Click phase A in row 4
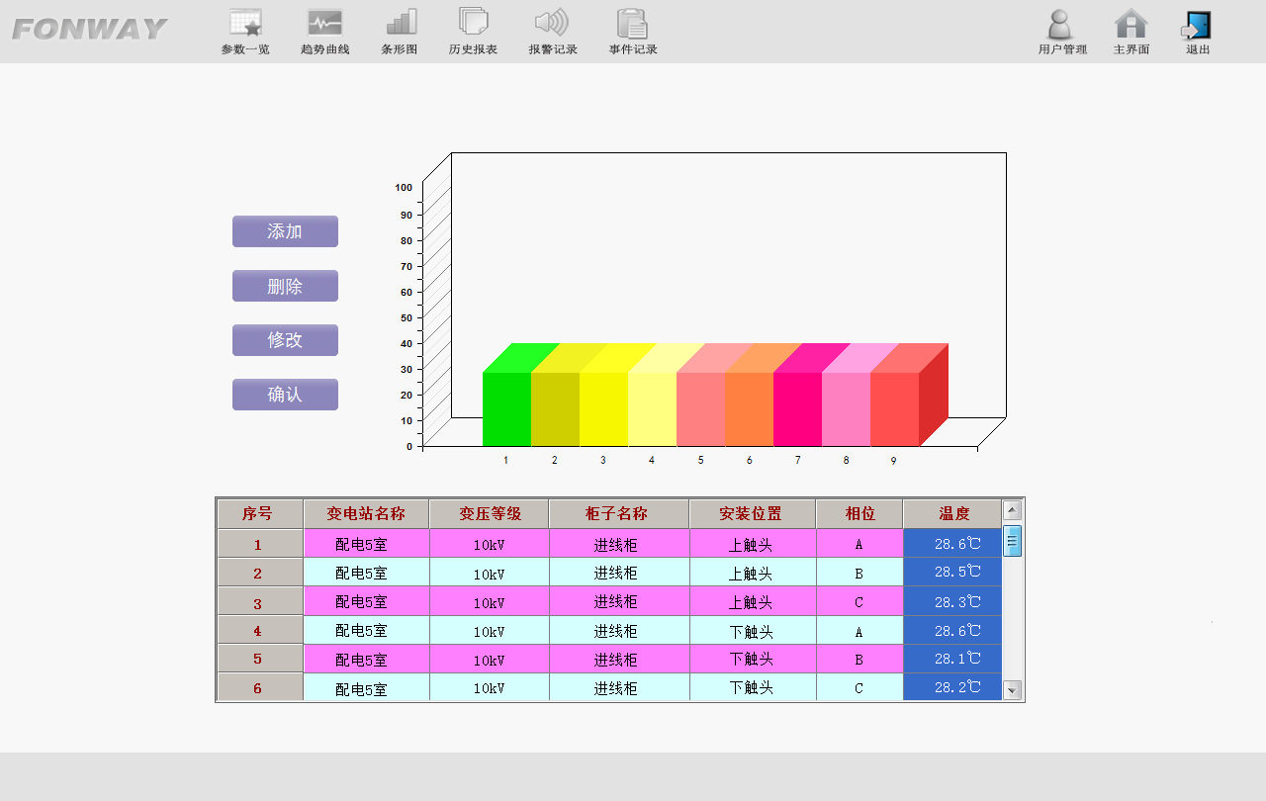Screen dimensions: 1266x801 click(x=859, y=631)
